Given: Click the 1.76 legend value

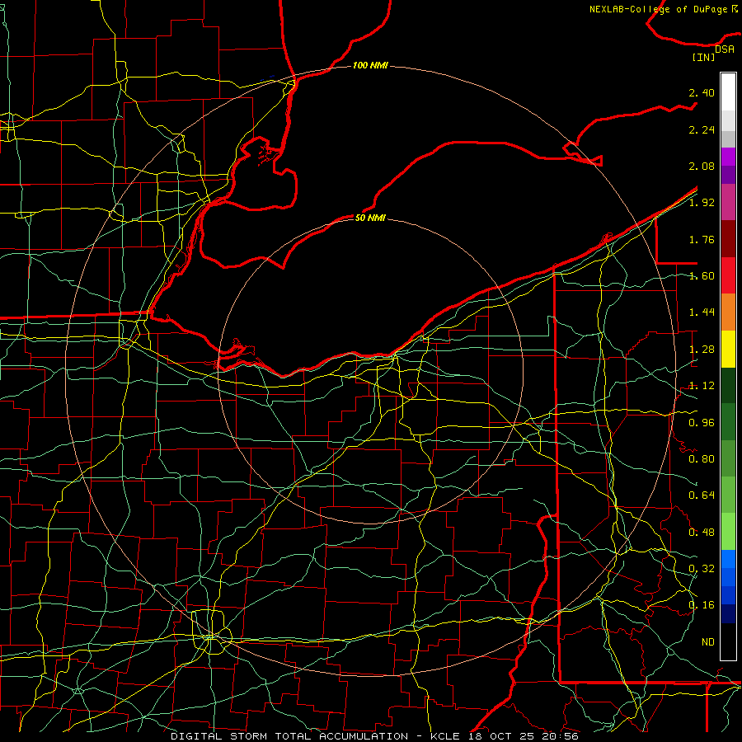Looking at the screenshot, I should pos(702,239).
